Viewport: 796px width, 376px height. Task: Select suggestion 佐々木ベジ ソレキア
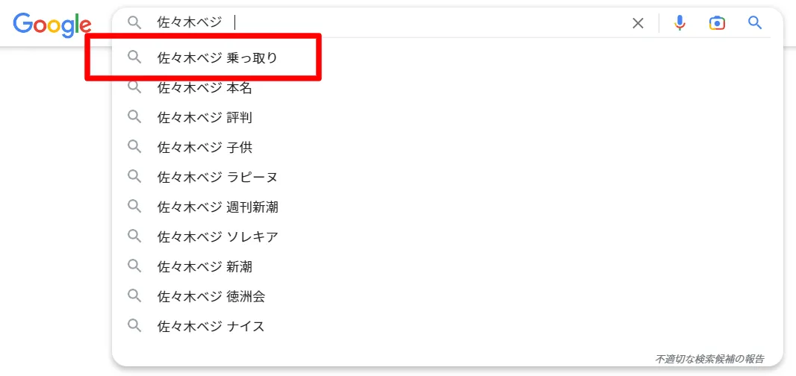447,236
